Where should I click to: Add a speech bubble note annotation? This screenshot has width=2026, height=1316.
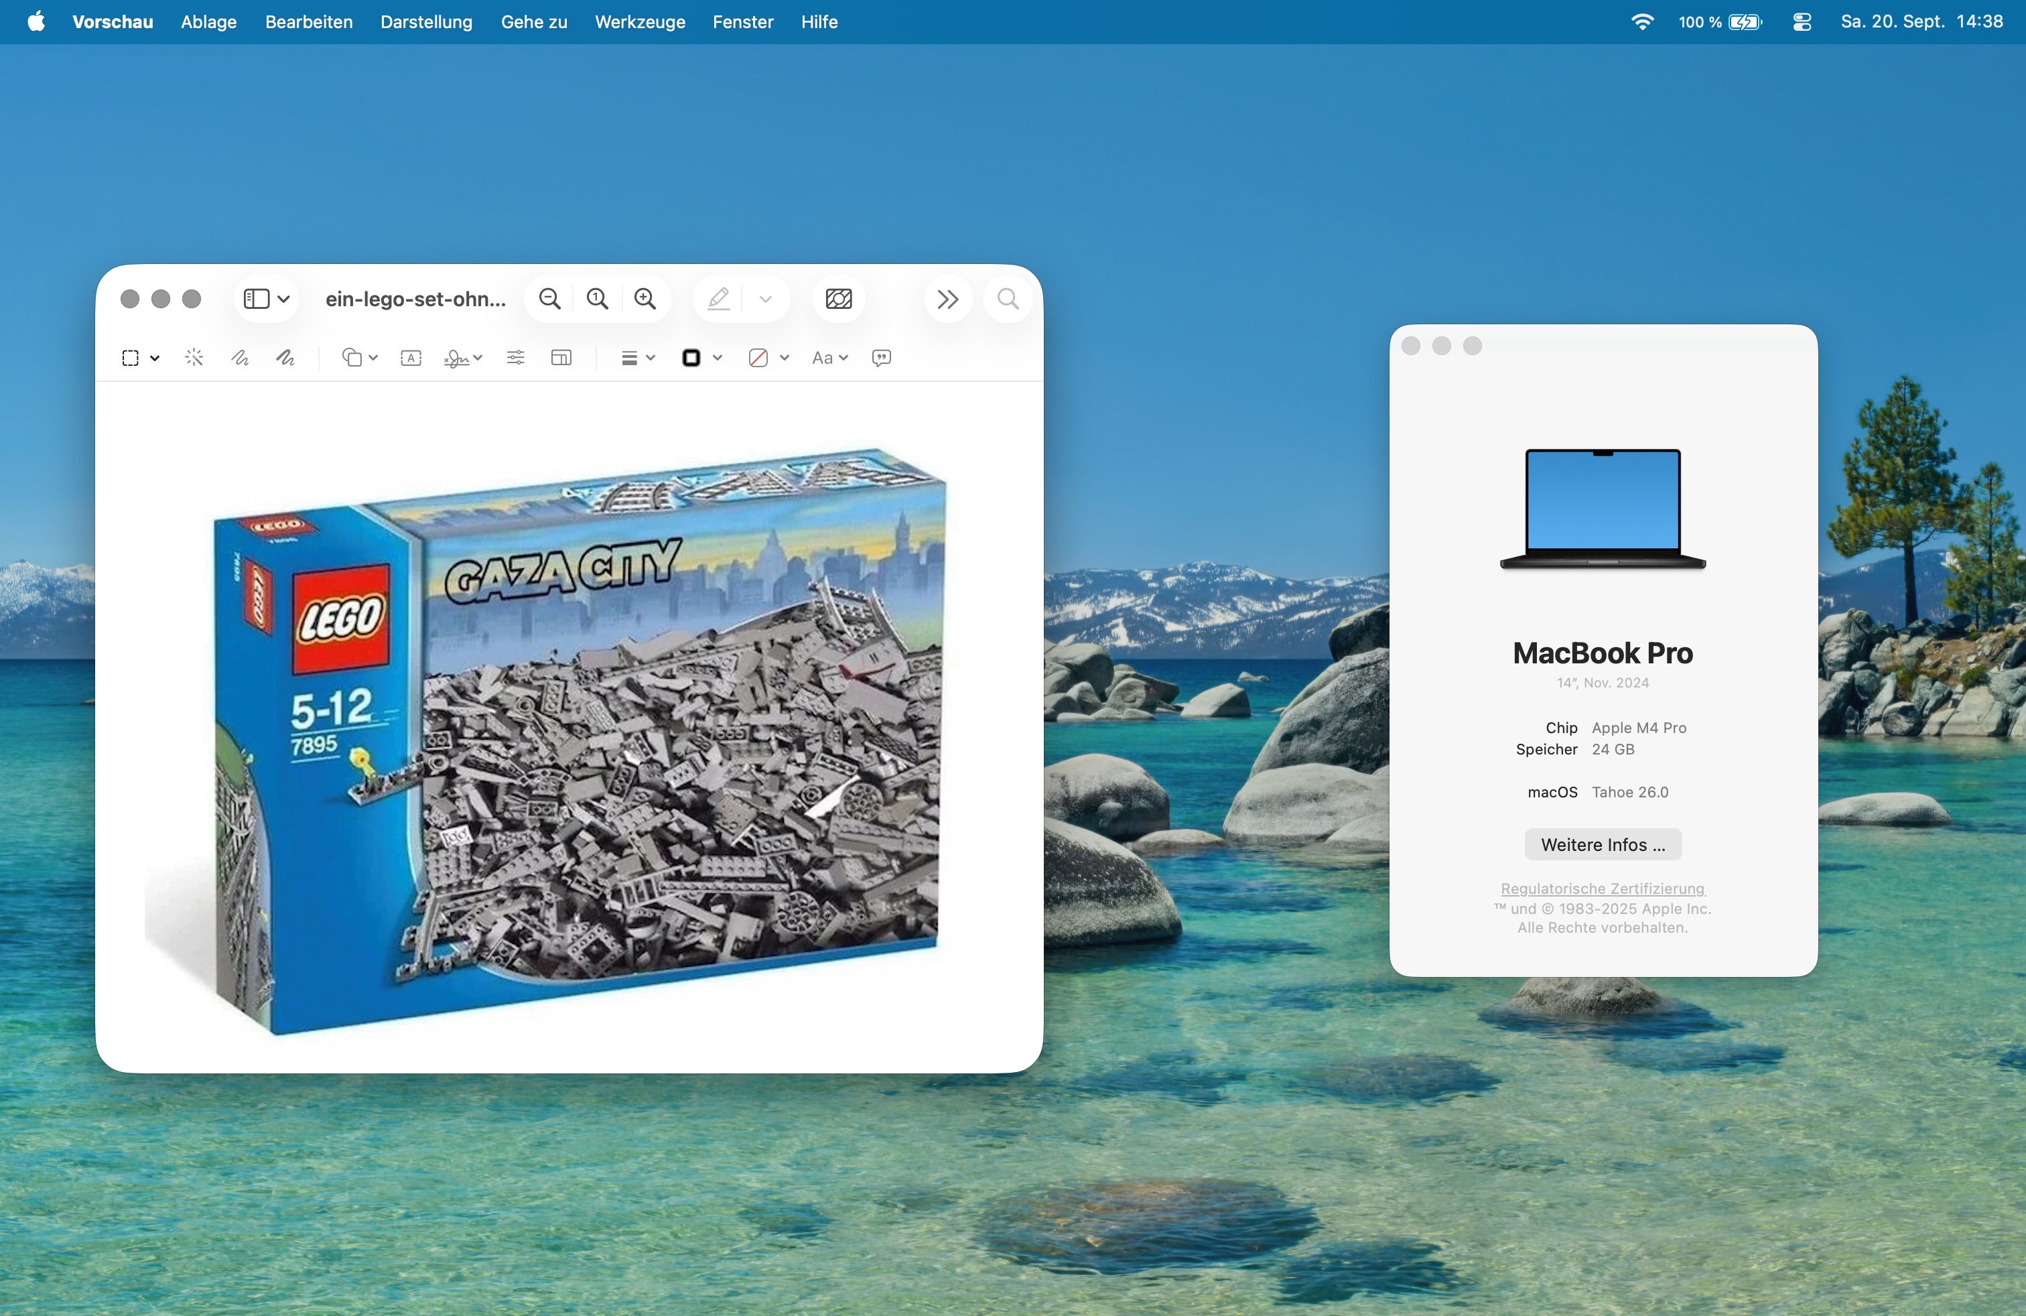(881, 358)
